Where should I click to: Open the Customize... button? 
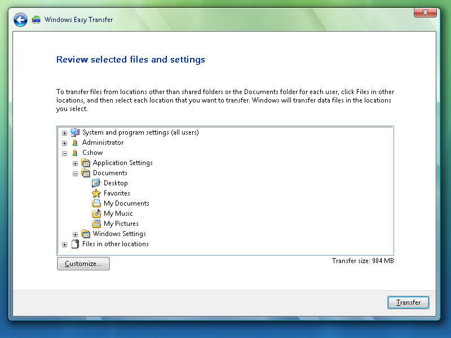tap(83, 264)
